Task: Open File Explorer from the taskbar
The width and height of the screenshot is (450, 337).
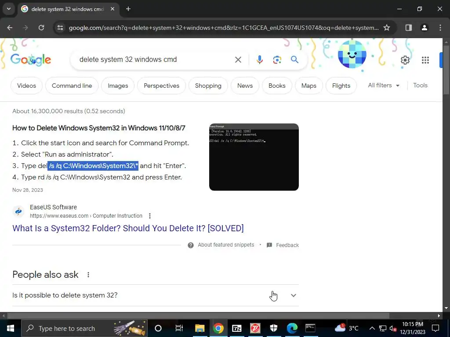Action: (x=200, y=328)
